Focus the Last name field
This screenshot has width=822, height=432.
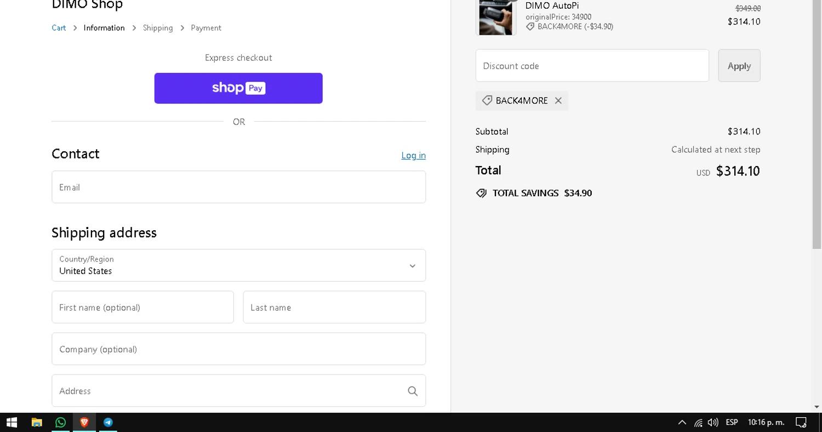click(334, 308)
